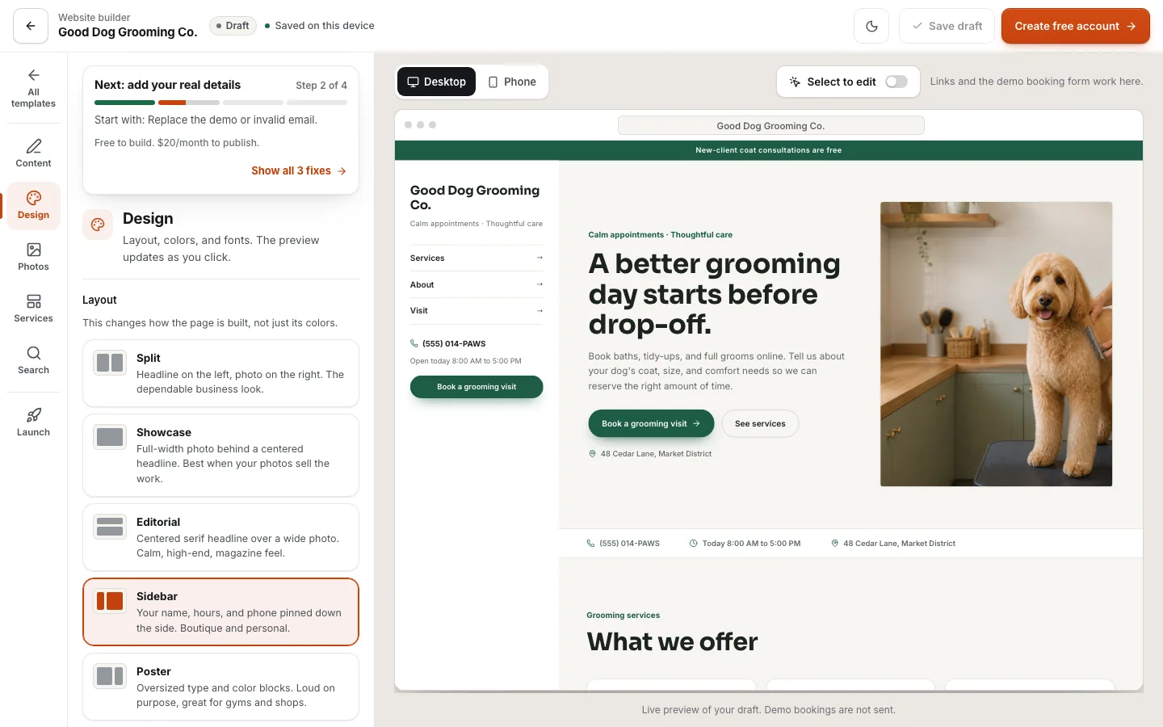Click '48 Cedar Lane, Market District' hero text
This screenshot has height=727, width=1163.
[x=656, y=454]
